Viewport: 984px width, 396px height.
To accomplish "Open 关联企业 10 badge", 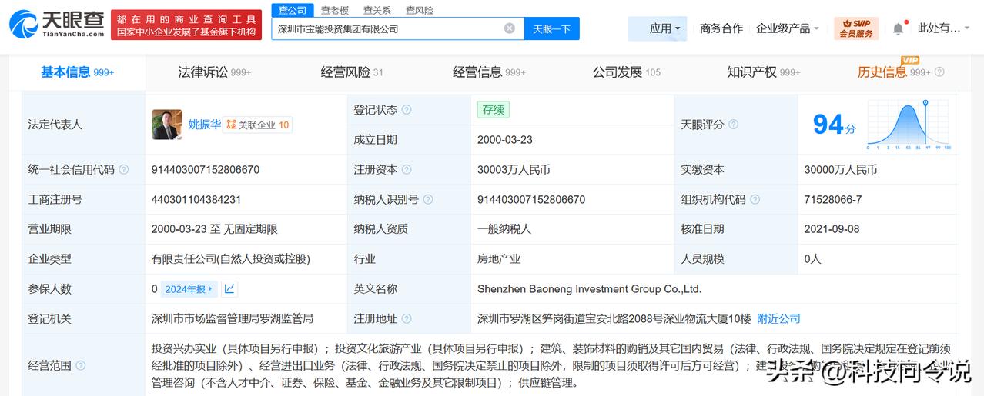I will (258, 125).
